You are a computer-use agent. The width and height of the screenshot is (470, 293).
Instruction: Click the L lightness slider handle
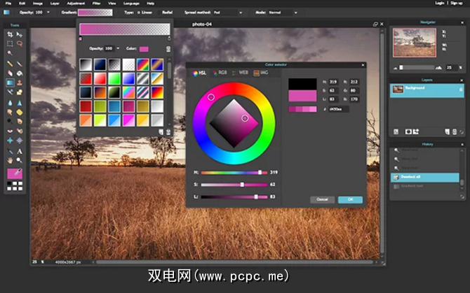point(256,196)
